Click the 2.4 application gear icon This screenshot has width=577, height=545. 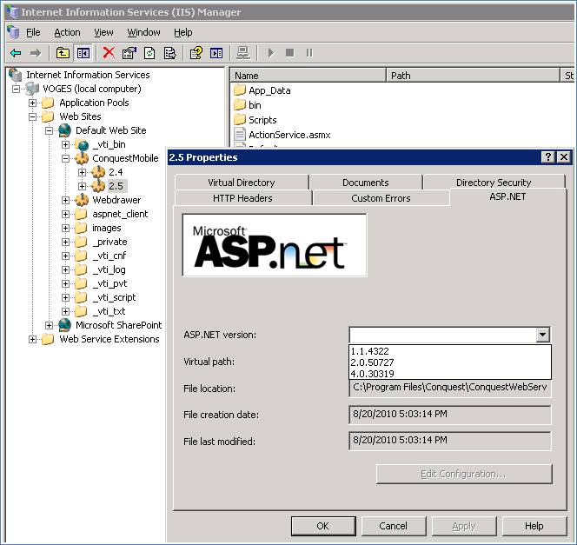98,172
